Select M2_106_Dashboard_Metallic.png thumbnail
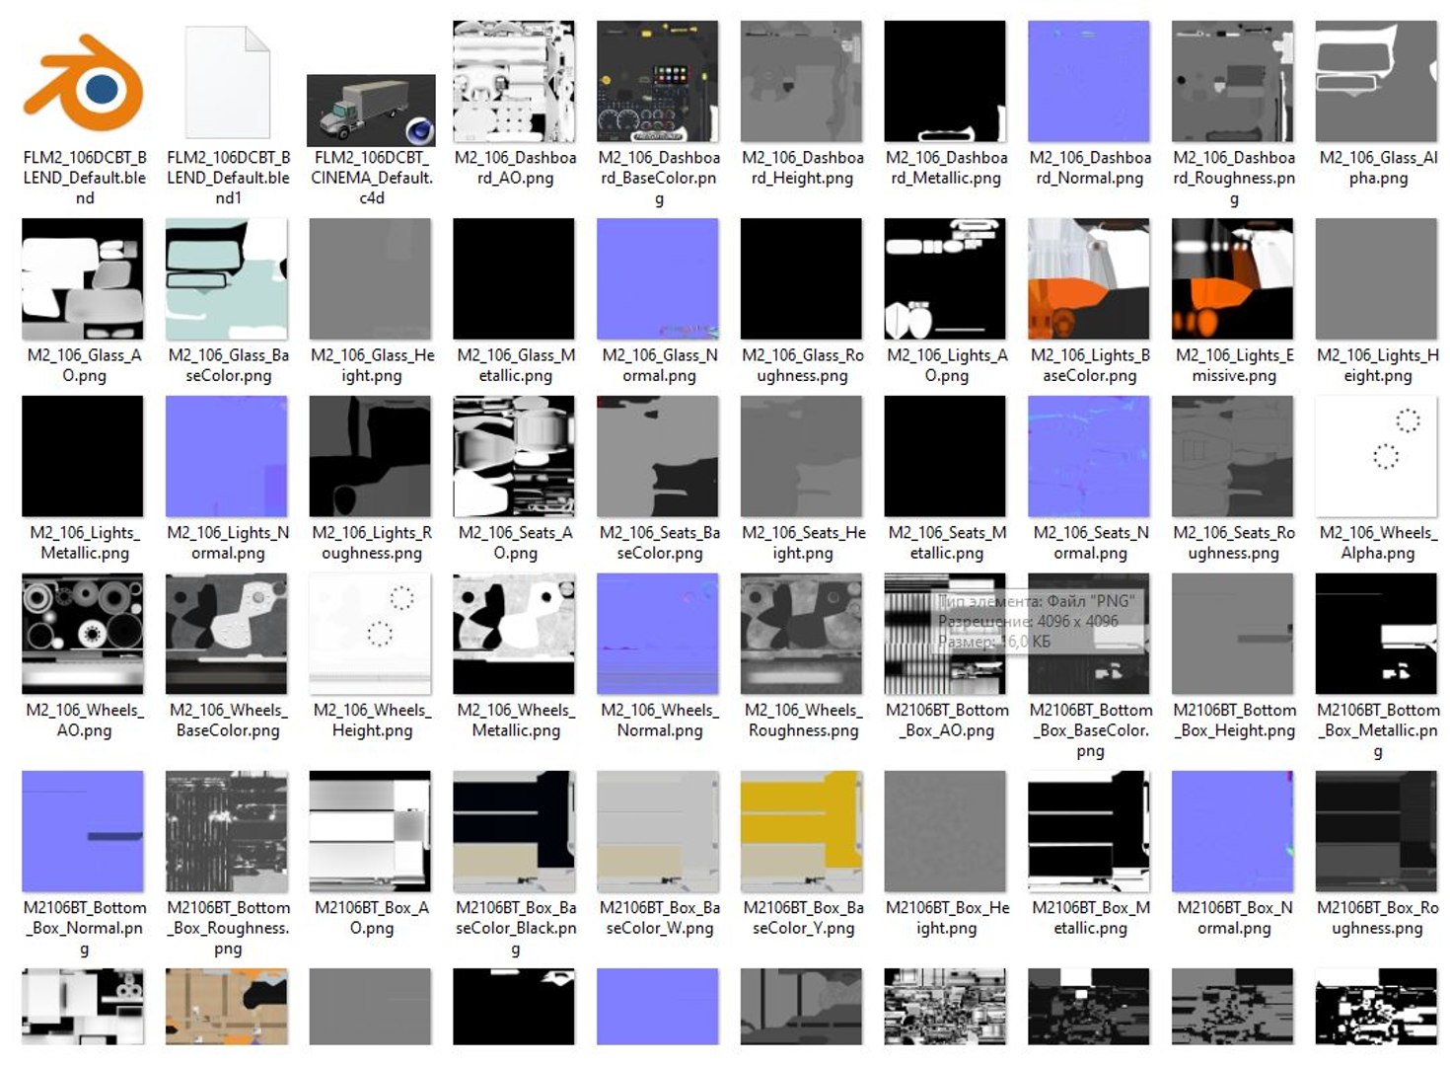Screen dimensions: 1450x1066 [945, 82]
